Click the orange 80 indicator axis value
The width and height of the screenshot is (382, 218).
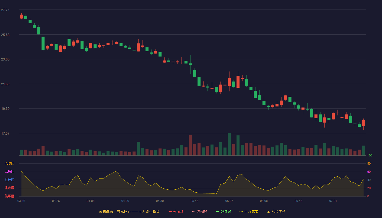[x=369, y=163]
